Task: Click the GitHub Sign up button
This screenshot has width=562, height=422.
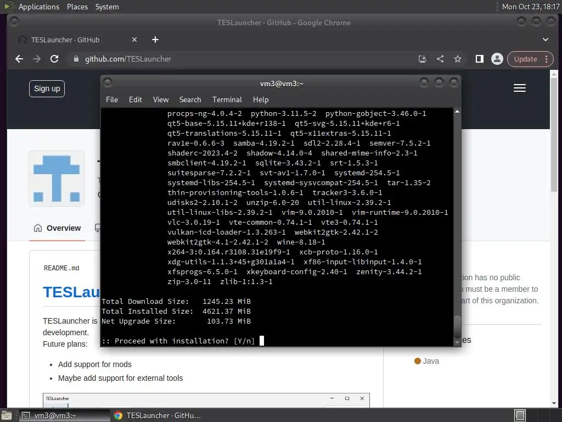Action: [x=47, y=88]
